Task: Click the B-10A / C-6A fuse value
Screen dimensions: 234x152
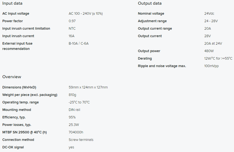Action: coord(79,43)
